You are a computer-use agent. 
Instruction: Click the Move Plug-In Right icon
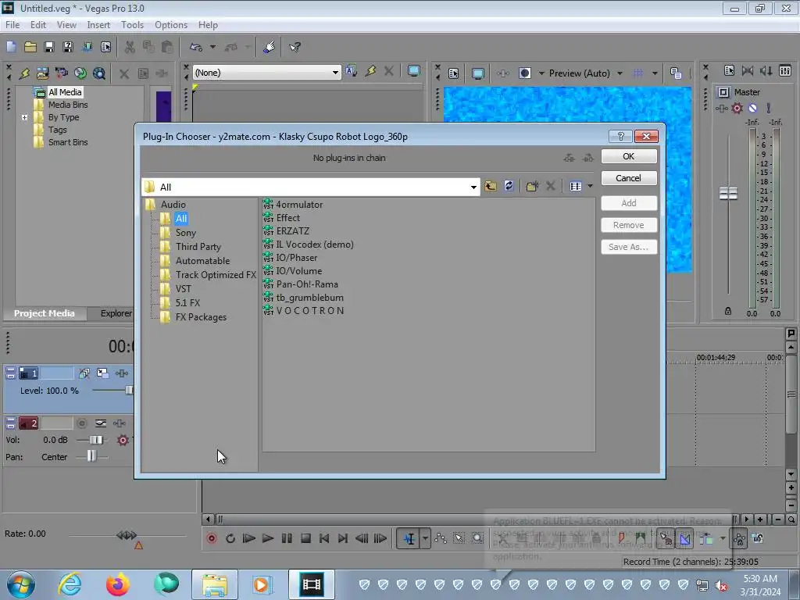coord(588,158)
